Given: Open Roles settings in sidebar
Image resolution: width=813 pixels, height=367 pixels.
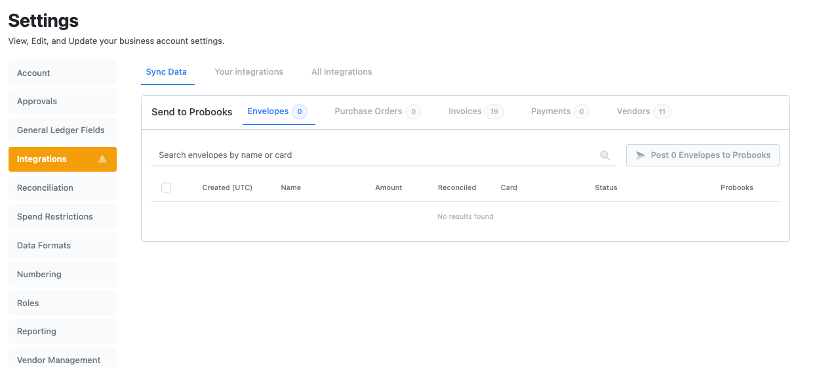Looking at the screenshot, I should point(62,303).
